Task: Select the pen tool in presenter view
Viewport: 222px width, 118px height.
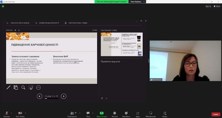Action: [8, 87]
